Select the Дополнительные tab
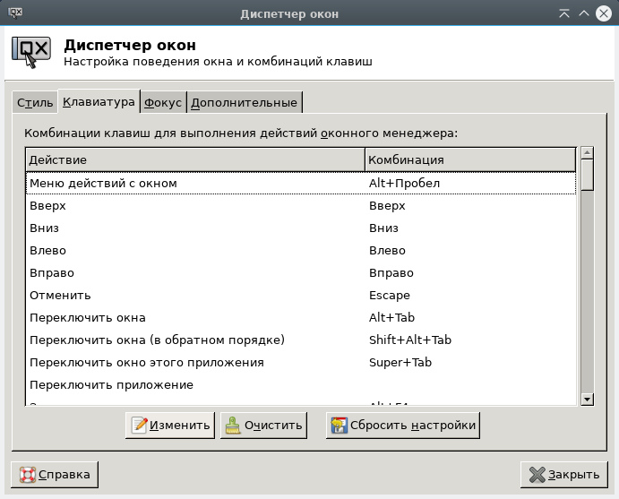The width and height of the screenshot is (619, 499). pyautogui.click(x=244, y=103)
